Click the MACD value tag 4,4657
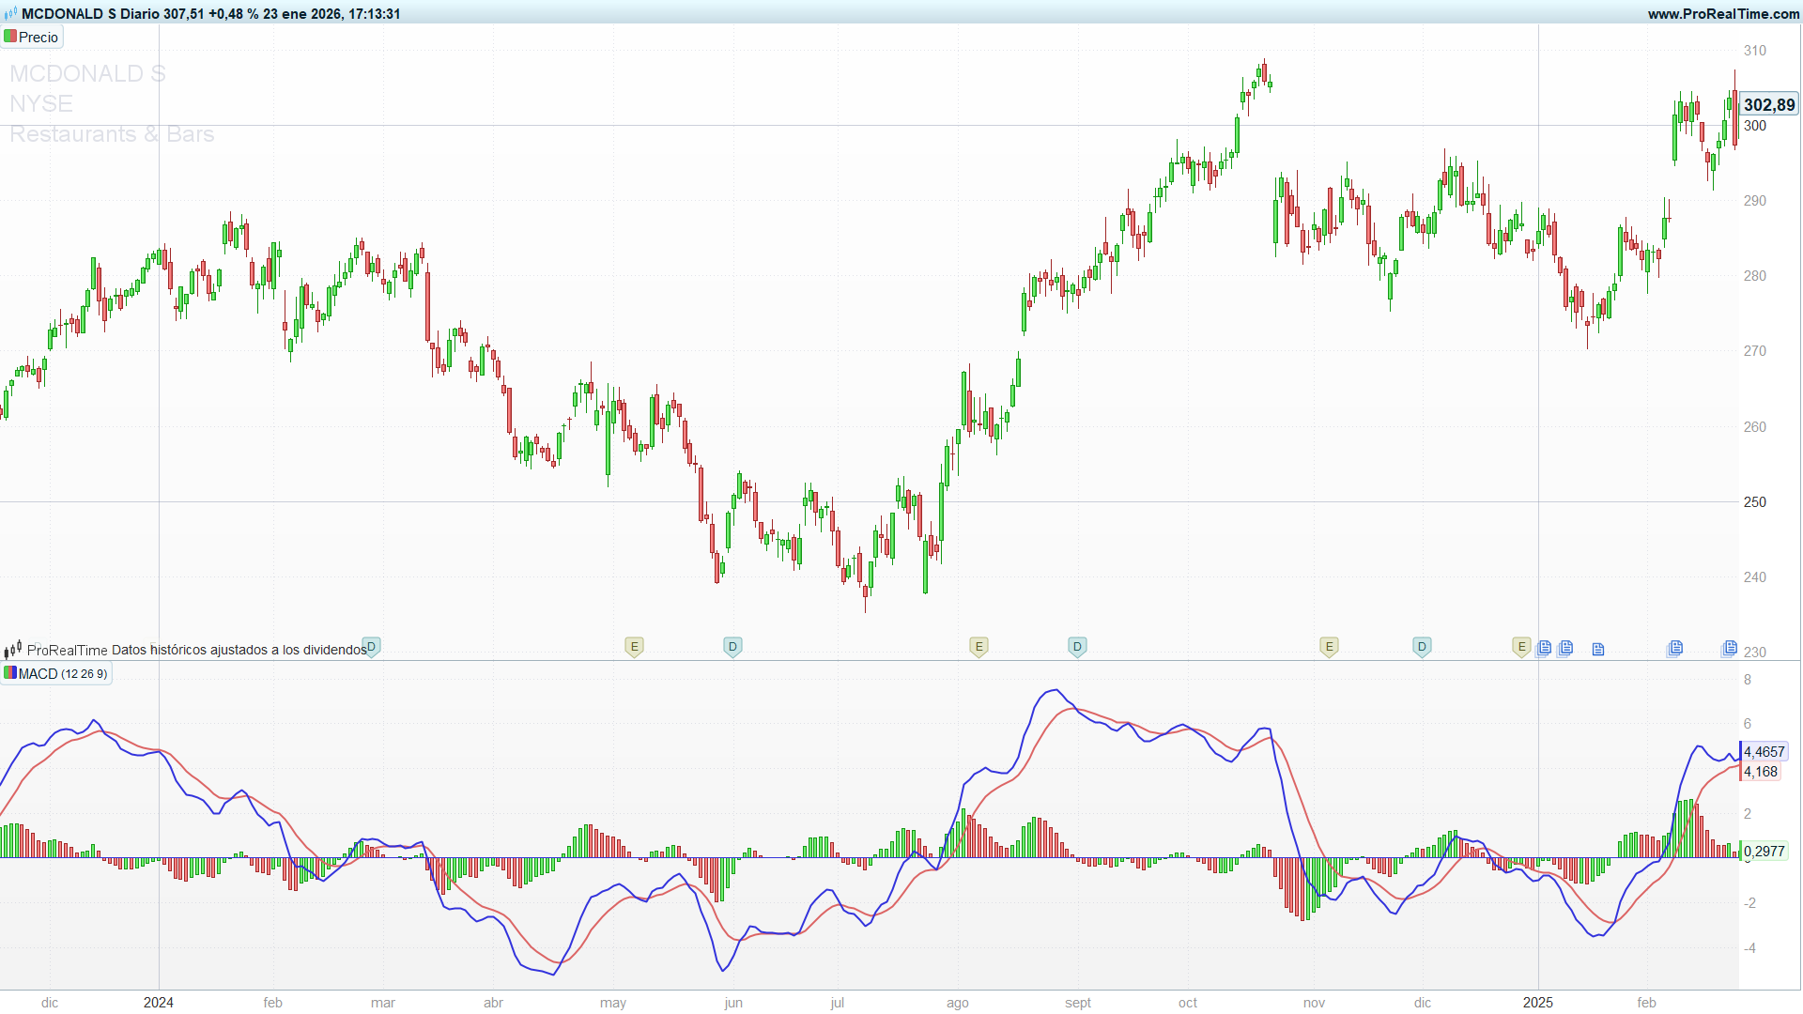The image size is (1803, 1014). click(x=1764, y=752)
